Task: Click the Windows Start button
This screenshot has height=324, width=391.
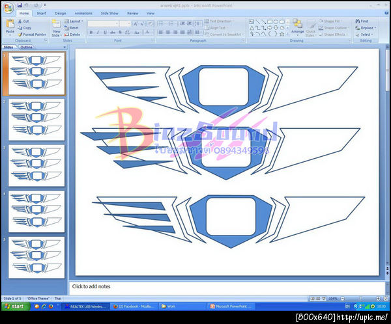Action: (x=16, y=306)
